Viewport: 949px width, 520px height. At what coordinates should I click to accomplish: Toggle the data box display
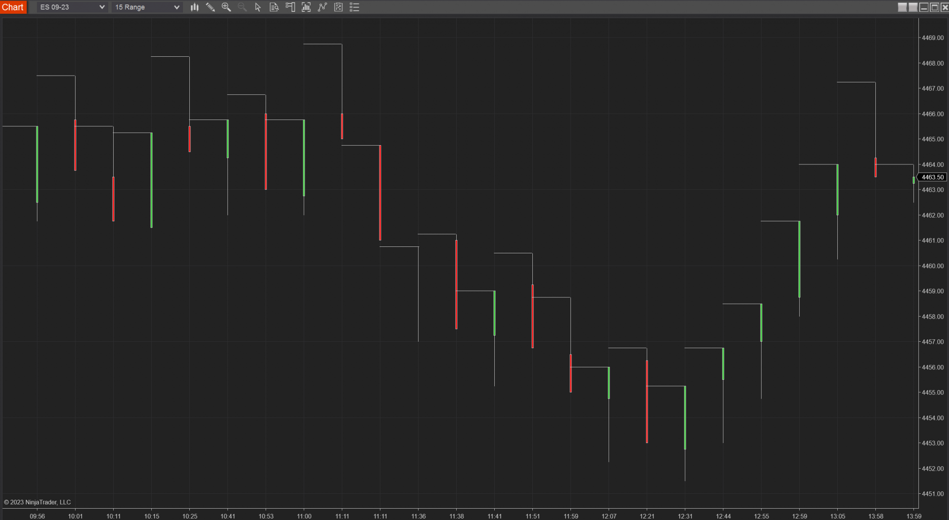274,7
